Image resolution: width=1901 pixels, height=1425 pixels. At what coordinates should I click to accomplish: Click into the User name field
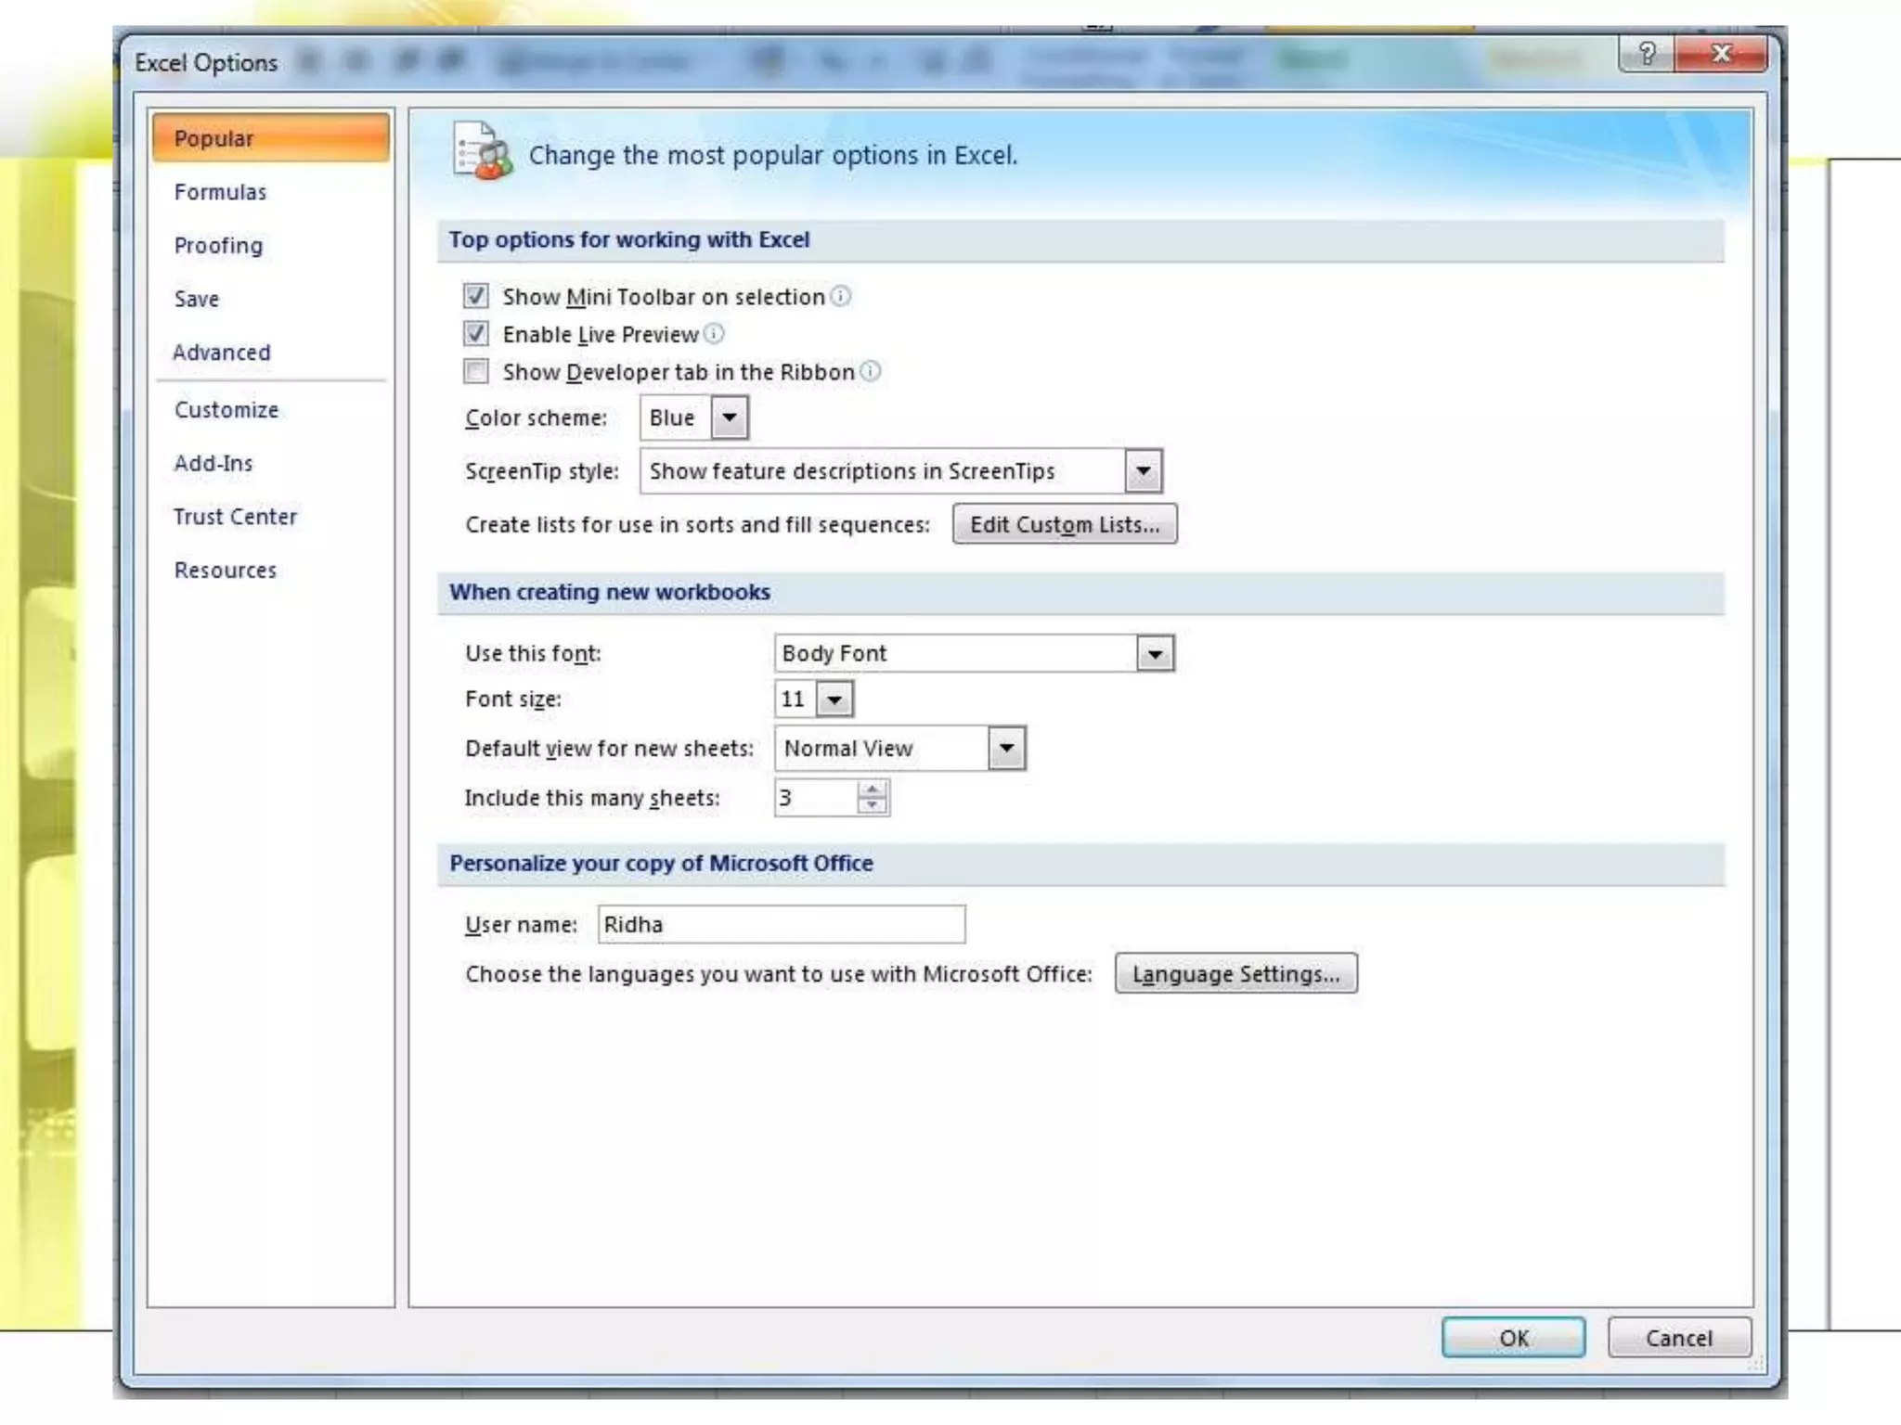click(x=781, y=924)
